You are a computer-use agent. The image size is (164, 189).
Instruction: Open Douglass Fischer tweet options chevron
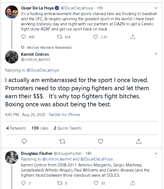click(x=156, y=153)
